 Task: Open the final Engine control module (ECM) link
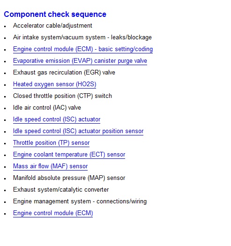point(53,213)
